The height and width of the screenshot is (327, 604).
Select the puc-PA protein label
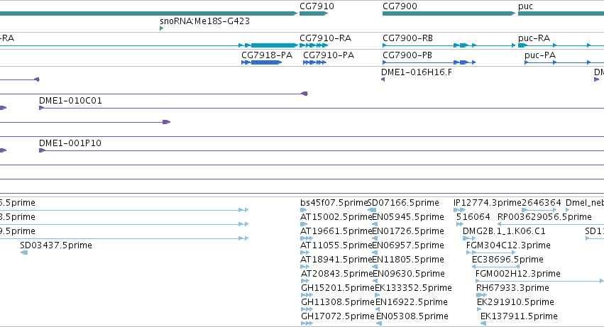[540, 55]
